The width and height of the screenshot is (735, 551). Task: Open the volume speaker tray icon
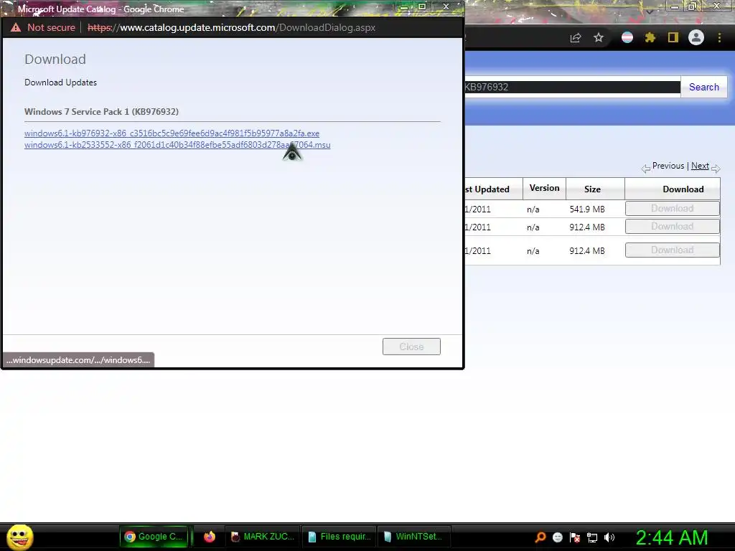coord(609,537)
